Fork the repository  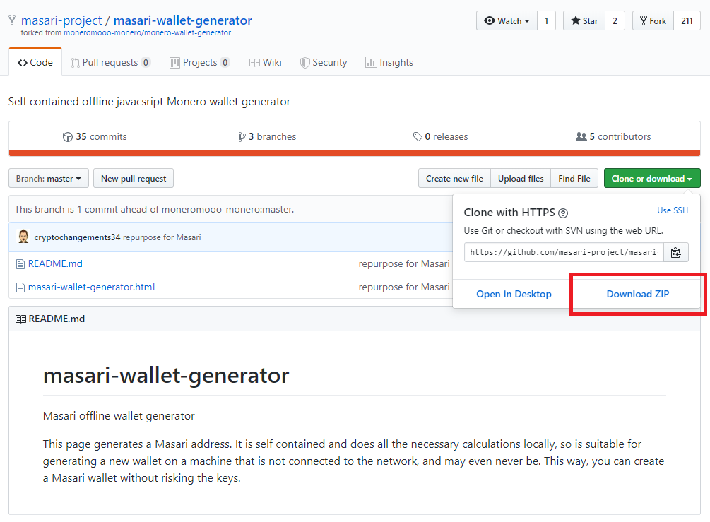pos(653,20)
